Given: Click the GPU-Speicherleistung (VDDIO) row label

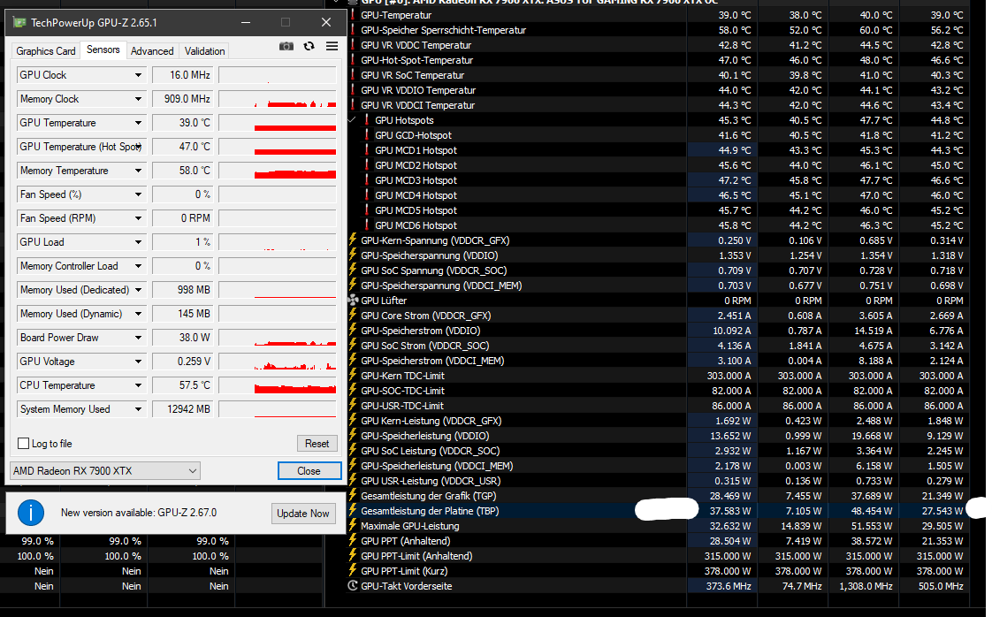Looking at the screenshot, I should click(x=424, y=436).
